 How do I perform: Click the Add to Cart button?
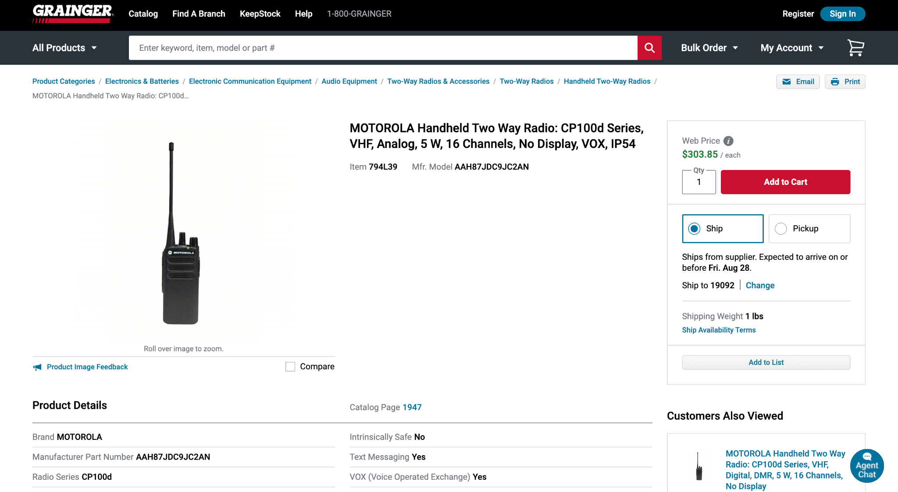785,182
